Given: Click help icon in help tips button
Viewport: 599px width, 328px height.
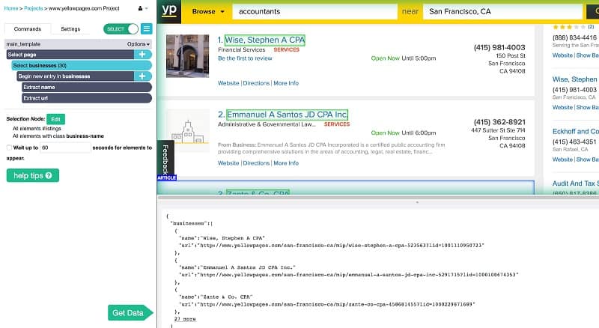Looking at the screenshot, I should click(49, 175).
